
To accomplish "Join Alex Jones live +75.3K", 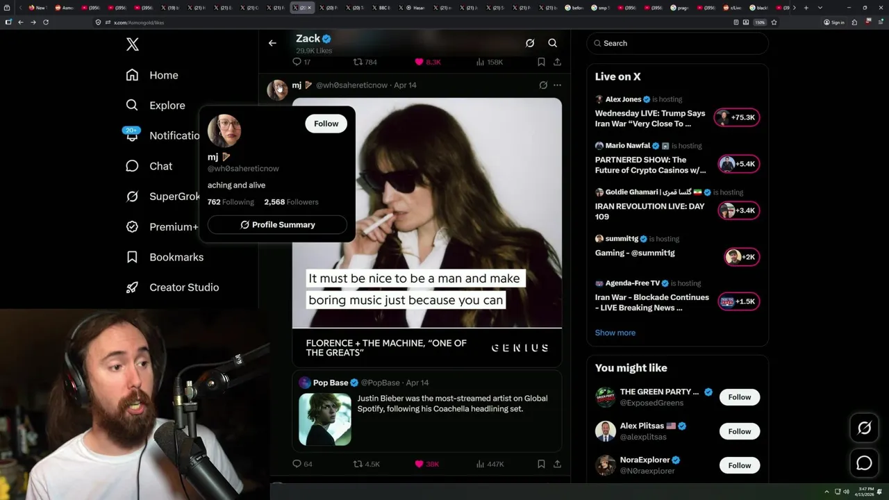I will tap(737, 117).
